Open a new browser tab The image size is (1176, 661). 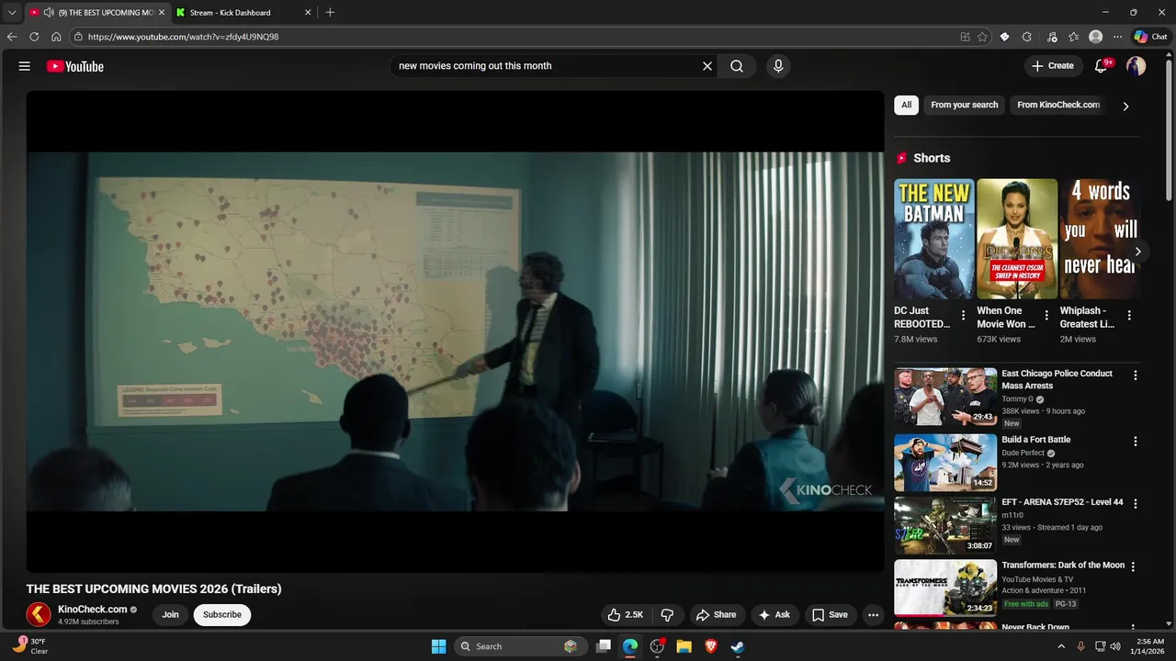click(330, 13)
